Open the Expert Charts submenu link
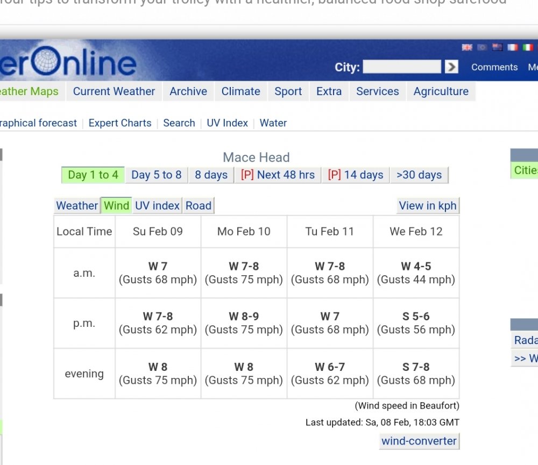The image size is (538, 465). click(120, 123)
